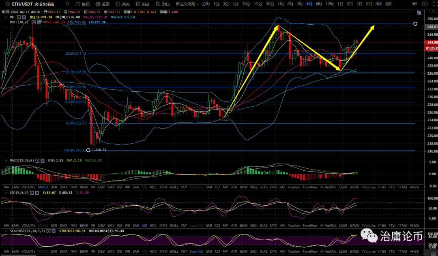The image size is (438, 256).
Task: Toggle 对比 compare mode
Action: tap(163, 4)
